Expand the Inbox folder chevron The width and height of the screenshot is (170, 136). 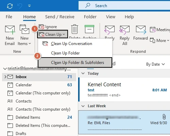(5, 77)
